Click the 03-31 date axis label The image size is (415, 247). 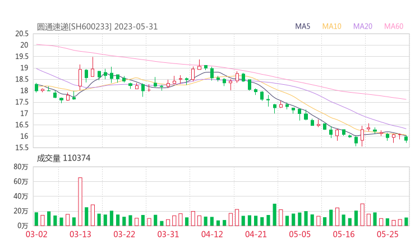[x=168, y=234]
